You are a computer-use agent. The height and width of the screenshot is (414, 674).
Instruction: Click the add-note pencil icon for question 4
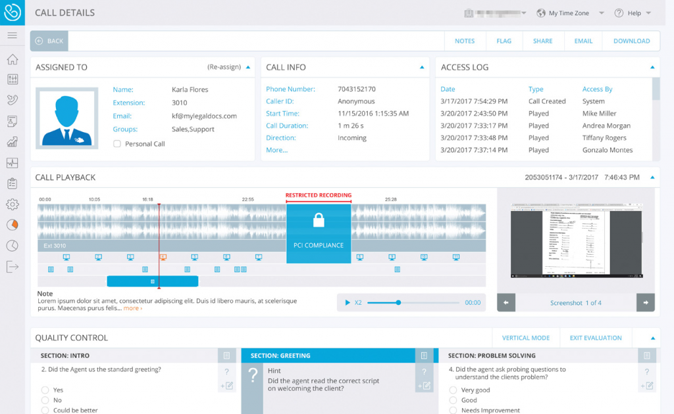tap(647, 386)
